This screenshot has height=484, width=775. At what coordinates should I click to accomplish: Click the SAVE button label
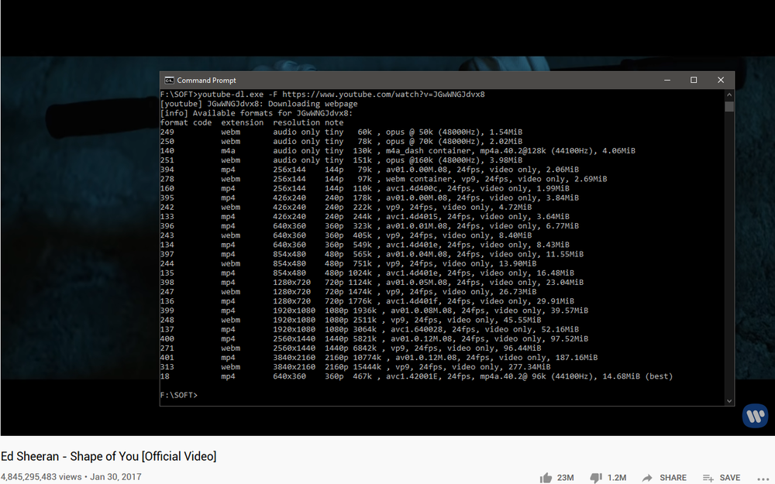(730, 478)
